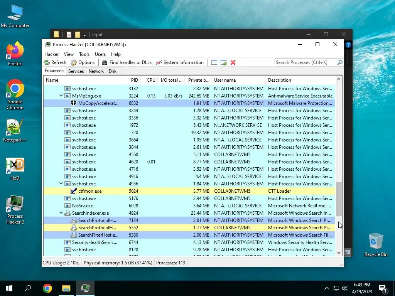
Task: Sort by the Name column header
Action: click(82, 80)
